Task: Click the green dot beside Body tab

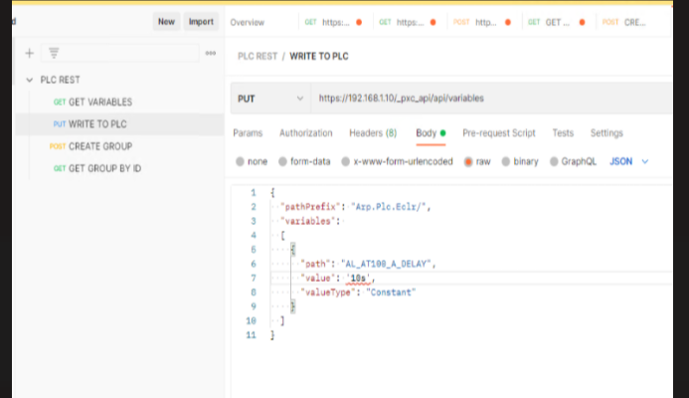Action: 443,132
